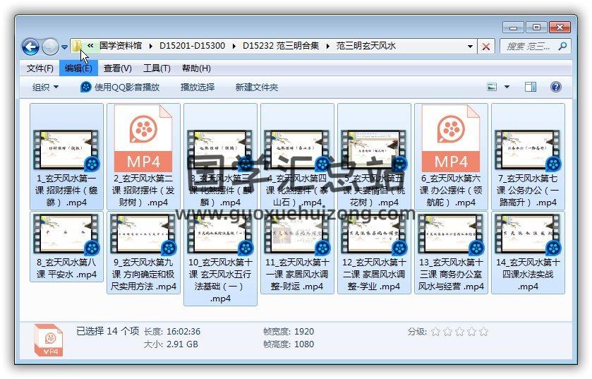Maximize the Explorer window
This screenshot has width=592, height=379.
coord(536,28)
